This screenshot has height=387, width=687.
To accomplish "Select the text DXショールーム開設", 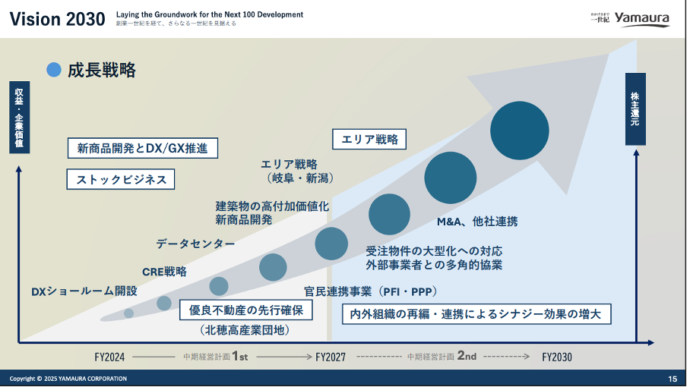I will coord(84,291).
